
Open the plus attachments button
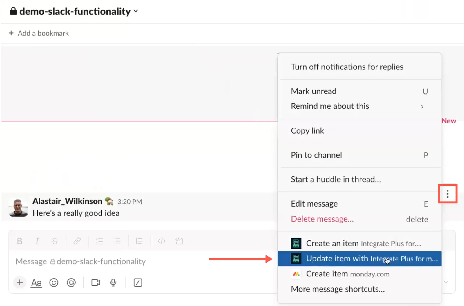point(20,282)
